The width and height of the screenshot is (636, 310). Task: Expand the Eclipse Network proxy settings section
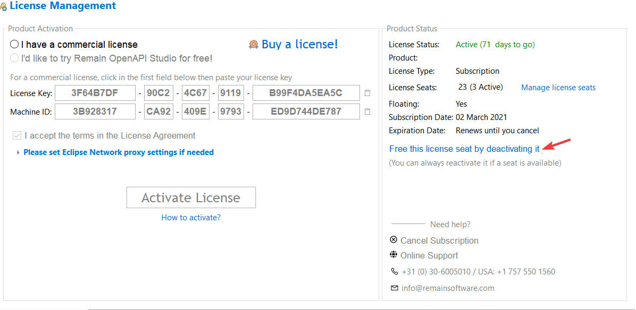[19, 152]
